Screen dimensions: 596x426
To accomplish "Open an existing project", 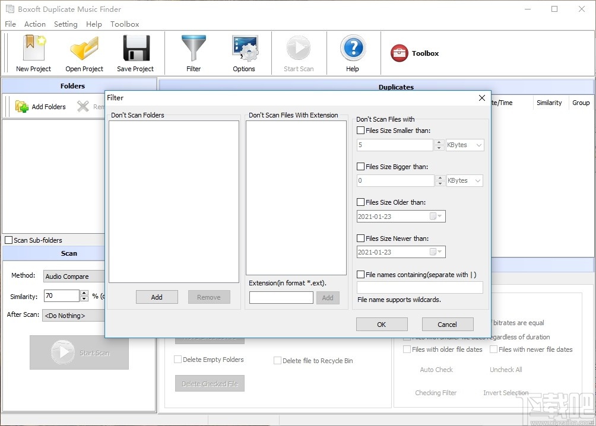I will (x=84, y=53).
